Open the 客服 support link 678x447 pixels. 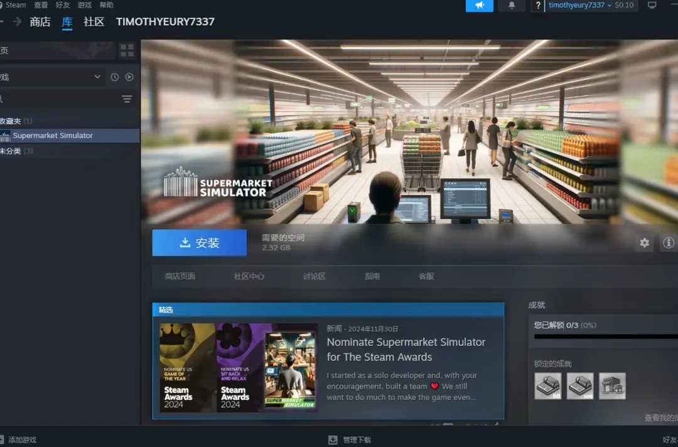click(426, 276)
